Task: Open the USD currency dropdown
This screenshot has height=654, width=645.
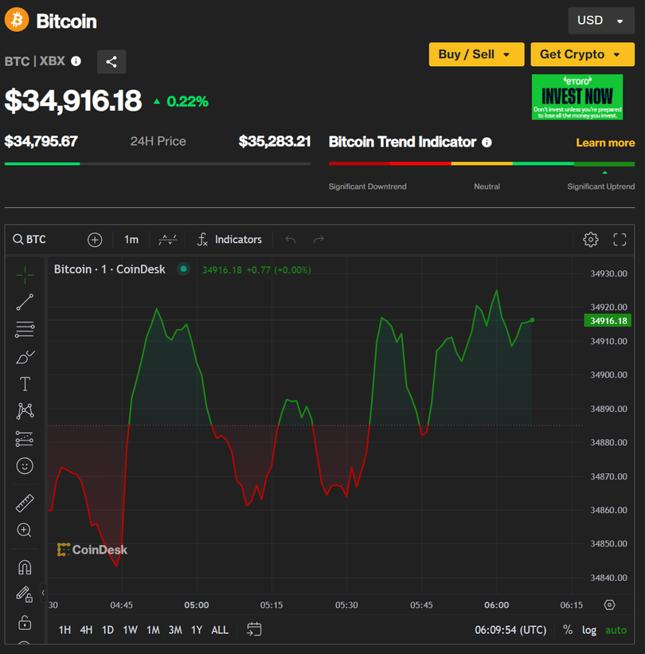Action: (600, 21)
